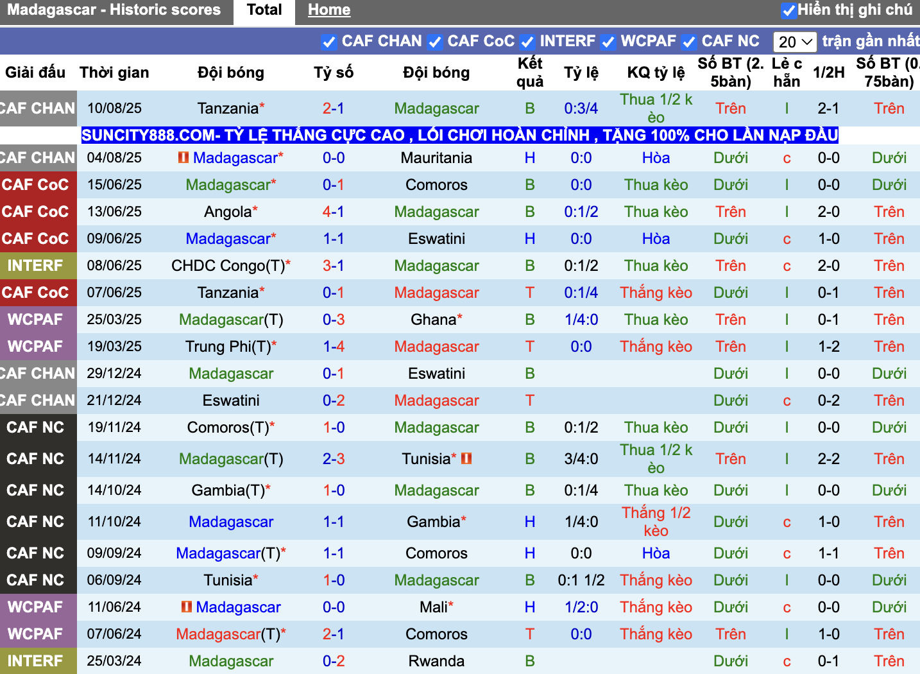Click the 1-4 score of Trung Phi match

point(334,347)
